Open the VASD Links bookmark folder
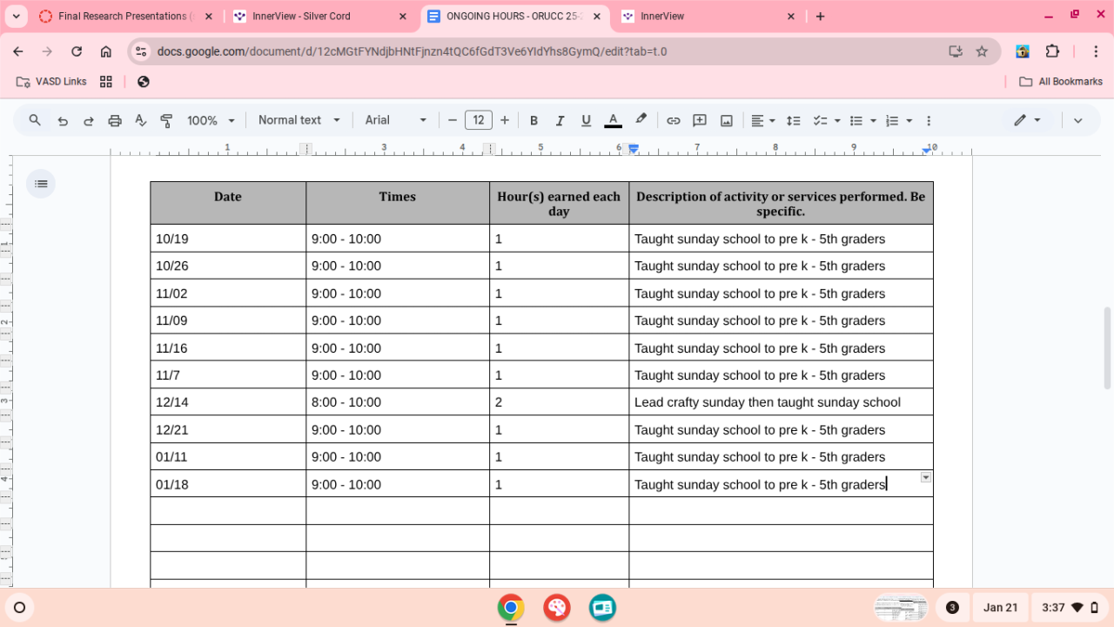The width and height of the screenshot is (1114, 627). [x=52, y=82]
